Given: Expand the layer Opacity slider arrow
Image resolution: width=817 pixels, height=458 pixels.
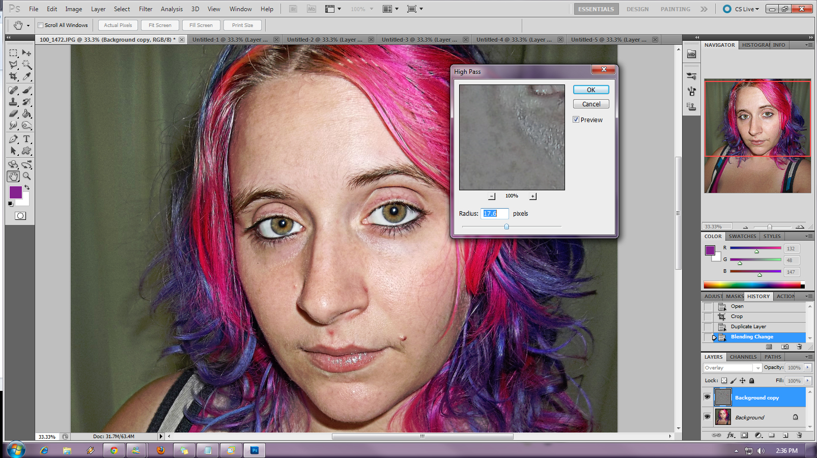Looking at the screenshot, I should tap(808, 367).
